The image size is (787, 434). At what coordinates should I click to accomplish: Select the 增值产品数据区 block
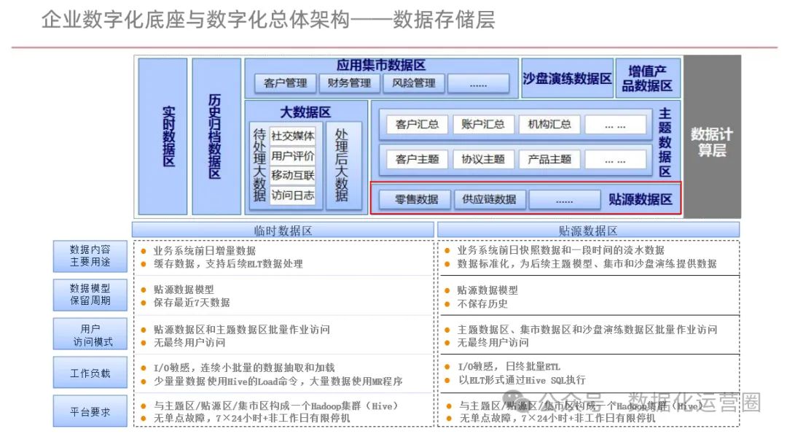648,78
